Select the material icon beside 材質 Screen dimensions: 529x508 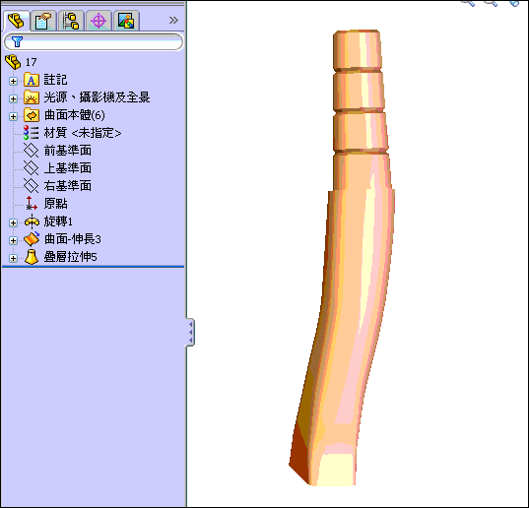click(32, 133)
